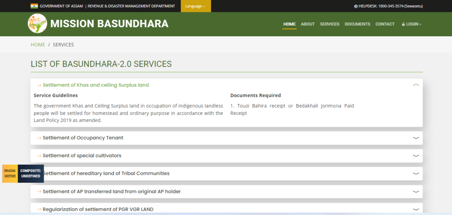
Task: Click the arrow before Regularization of PGR VGR
Action: (x=39, y=210)
